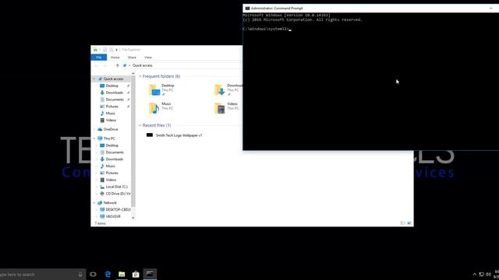Select pinned Downloads under Quick access
Image resolution: width=499 pixels, height=280 pixels.
click(115, 93)
